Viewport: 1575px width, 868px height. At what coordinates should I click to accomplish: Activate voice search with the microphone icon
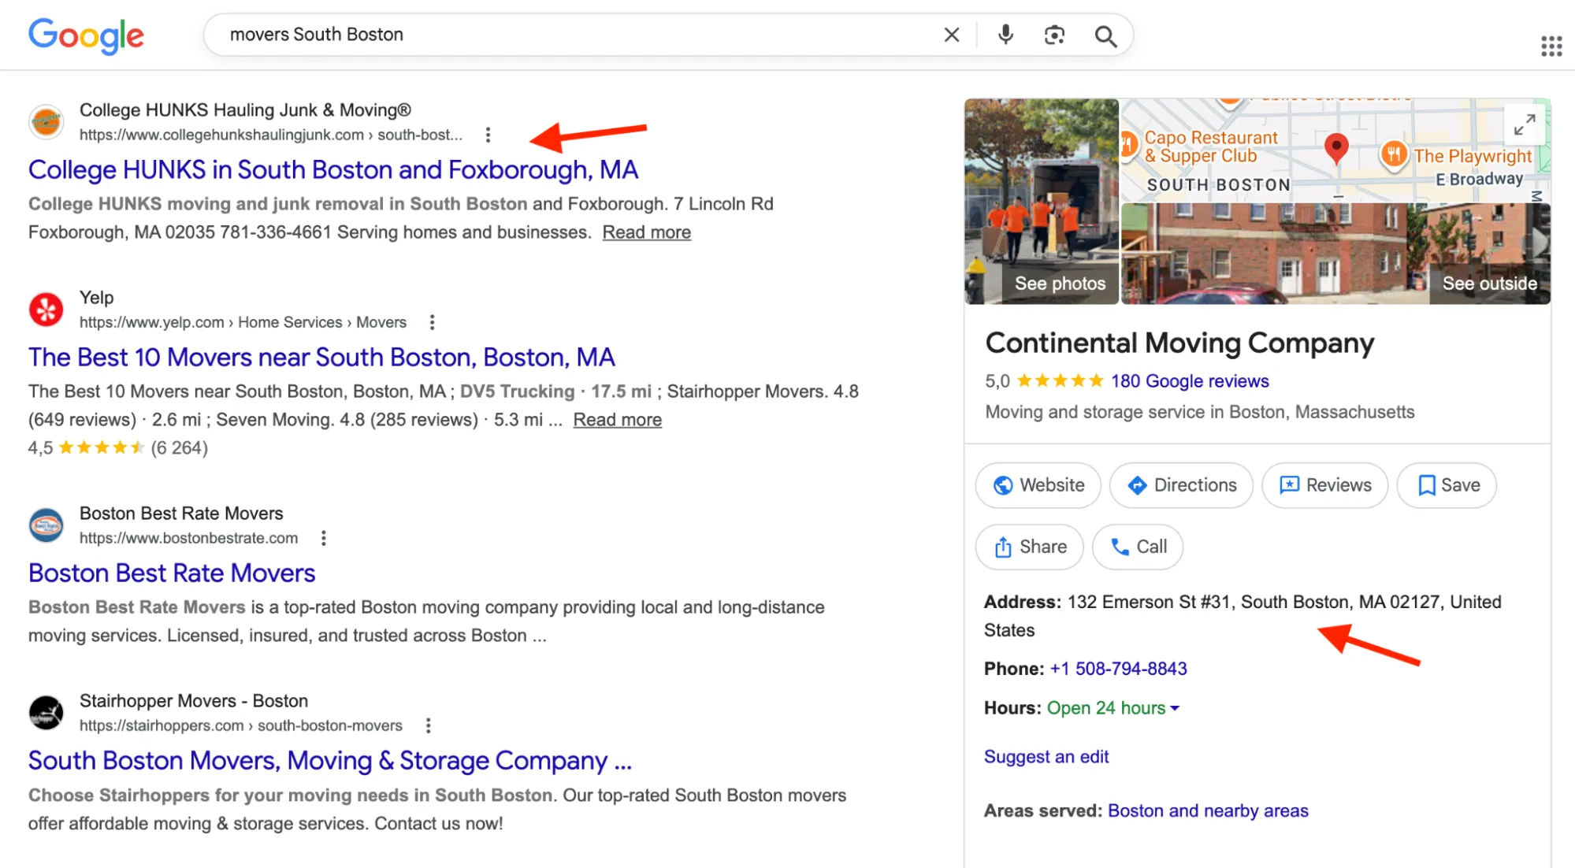coord(1004,35)
